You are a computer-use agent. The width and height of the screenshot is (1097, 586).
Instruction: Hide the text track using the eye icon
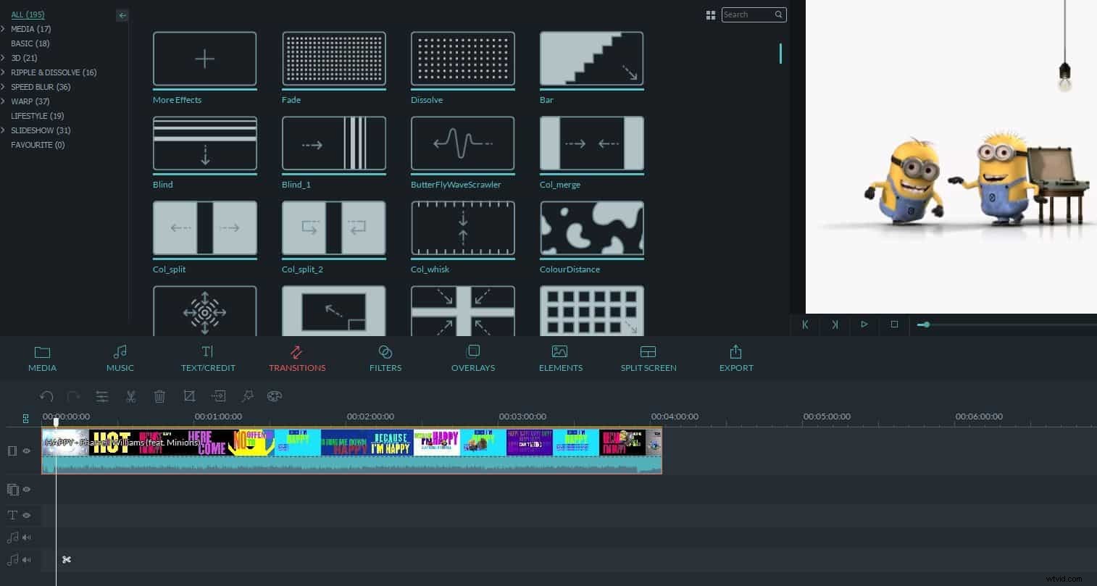click(x=26, y=515)
